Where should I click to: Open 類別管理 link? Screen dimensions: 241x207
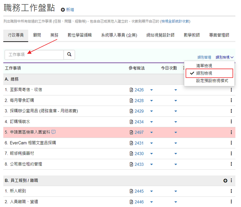pyautogui.click(x=204, y=57)
